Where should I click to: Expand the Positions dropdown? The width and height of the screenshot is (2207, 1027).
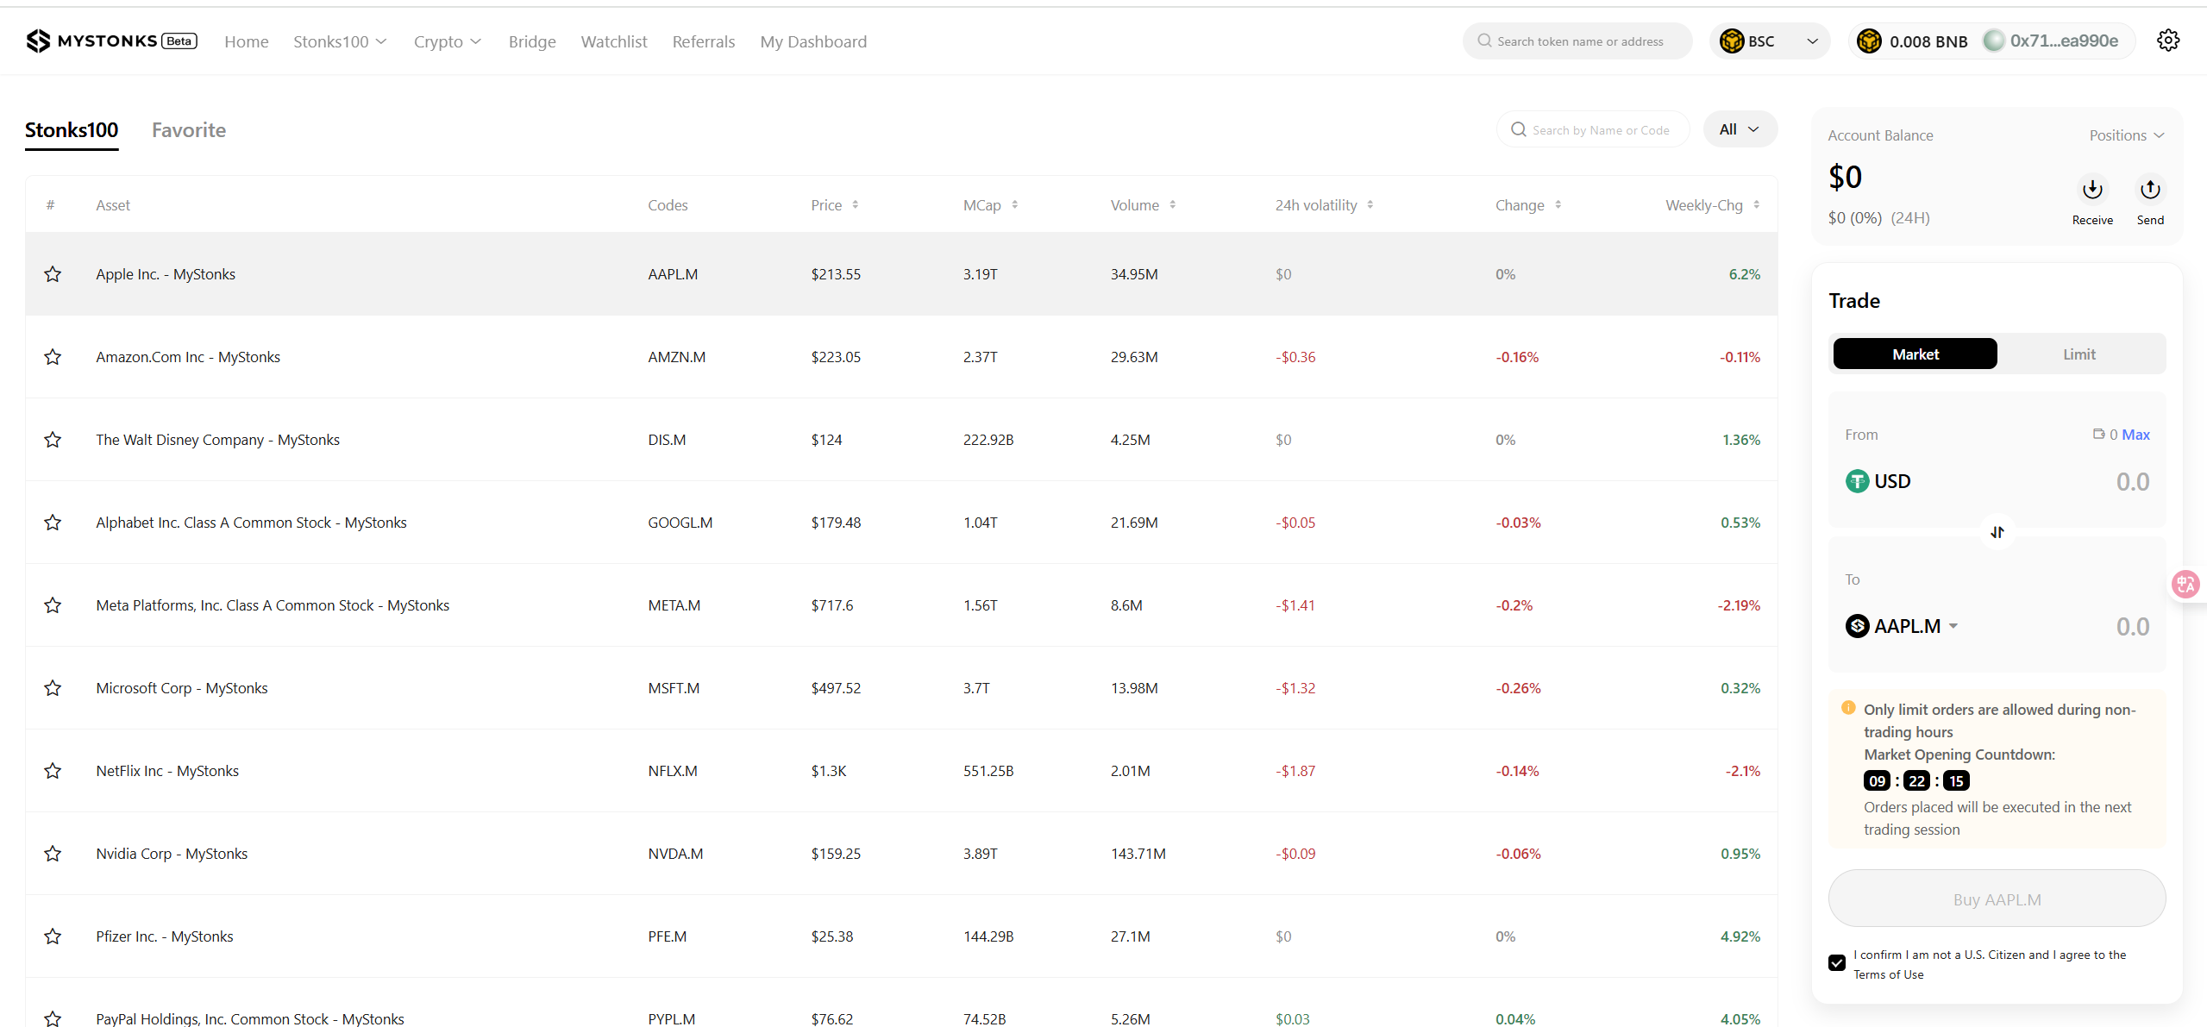(x=2127, y=135)
